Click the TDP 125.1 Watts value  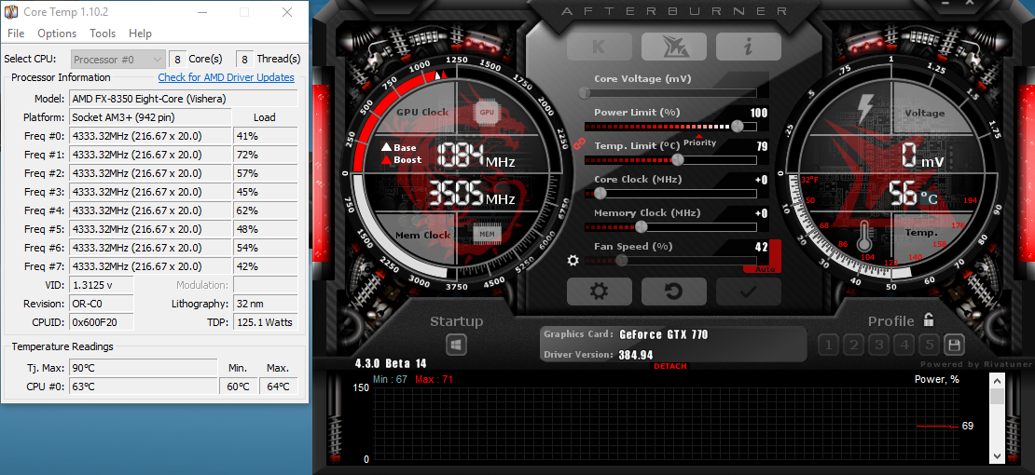pos(266,322)
